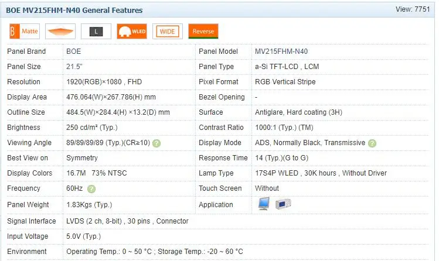Select the Outline Size value 484.5(W)×284.4(H)×13.2(D) mm
Screen dimensions: 439x261
(118, 112)
